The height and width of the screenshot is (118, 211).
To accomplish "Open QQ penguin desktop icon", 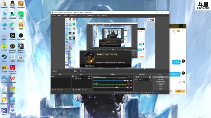I will (12, 4).
